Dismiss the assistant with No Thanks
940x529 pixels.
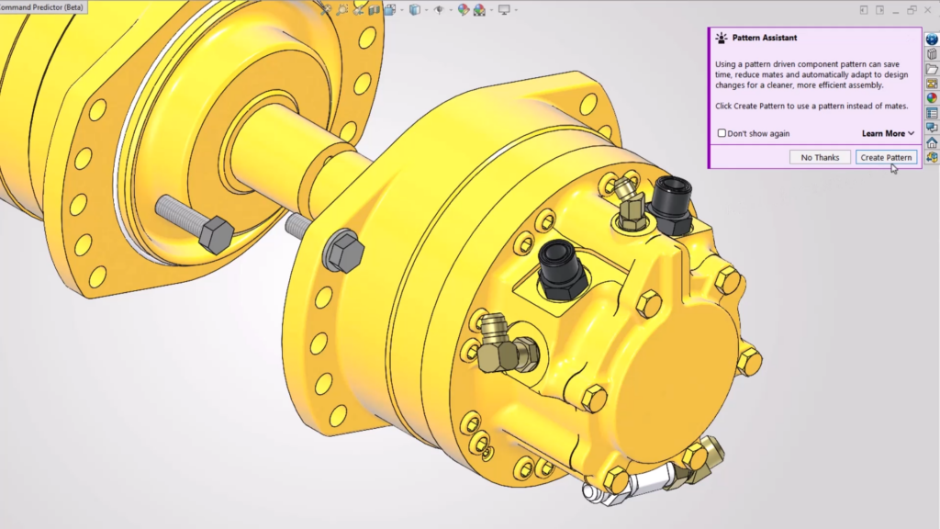[819, 156]
